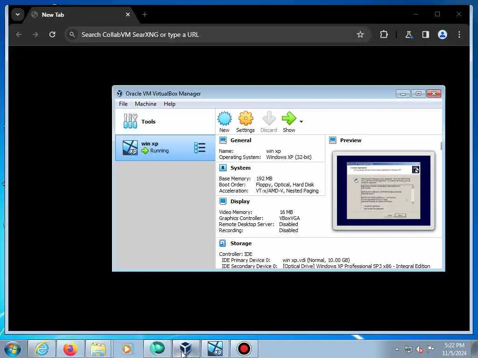Click the 'Floppy, Optical, Hard Disk' boot order value

(285, 185)
